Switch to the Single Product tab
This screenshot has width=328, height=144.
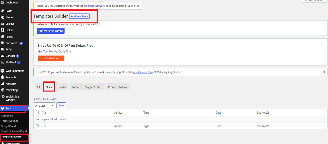[94, 87]
